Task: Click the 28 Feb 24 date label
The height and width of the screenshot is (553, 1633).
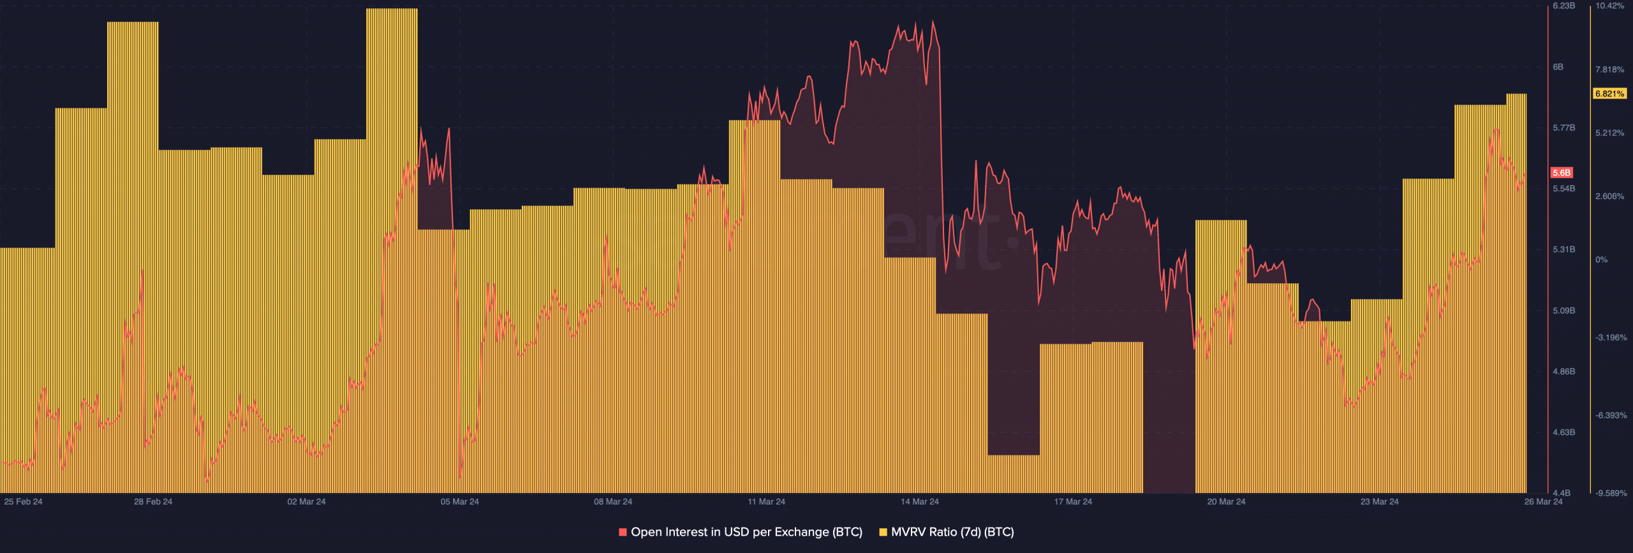Action: 153,502
